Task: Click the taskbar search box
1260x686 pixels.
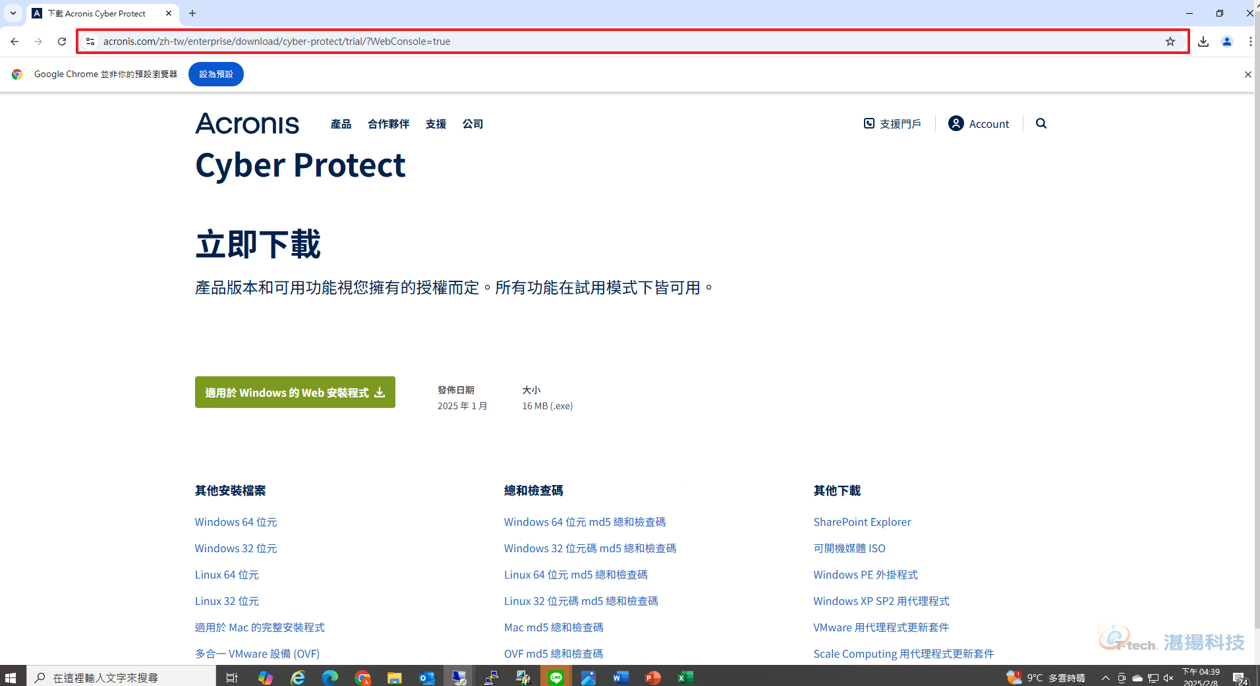Action: click(x=121, y=677)
